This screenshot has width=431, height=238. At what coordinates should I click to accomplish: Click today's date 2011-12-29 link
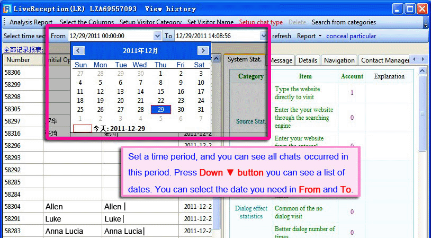[x=119, y=128]
